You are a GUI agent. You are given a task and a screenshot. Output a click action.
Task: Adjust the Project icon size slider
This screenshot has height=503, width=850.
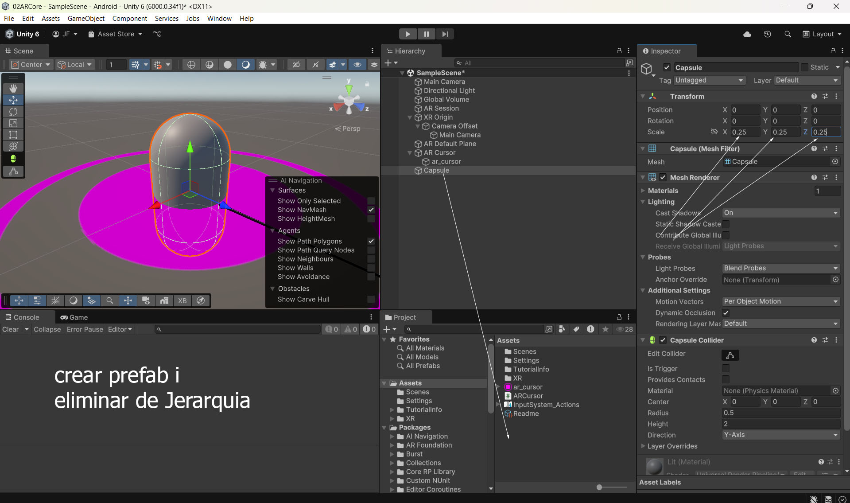pos(599,487)
